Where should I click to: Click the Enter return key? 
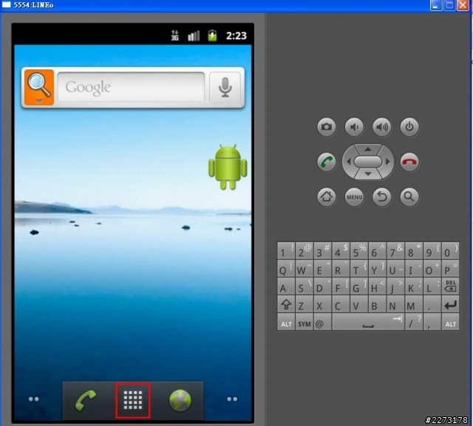point(450,304)
